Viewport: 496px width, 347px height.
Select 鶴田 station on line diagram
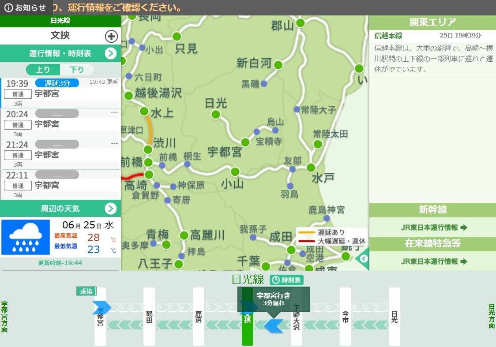(x=149, y=316)
